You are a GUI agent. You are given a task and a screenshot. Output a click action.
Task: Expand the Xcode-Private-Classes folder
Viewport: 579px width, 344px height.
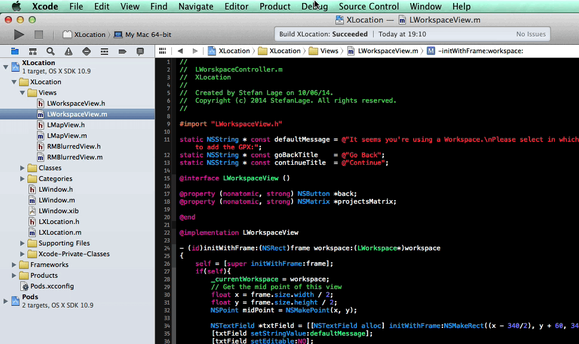(x=22, y=254)
